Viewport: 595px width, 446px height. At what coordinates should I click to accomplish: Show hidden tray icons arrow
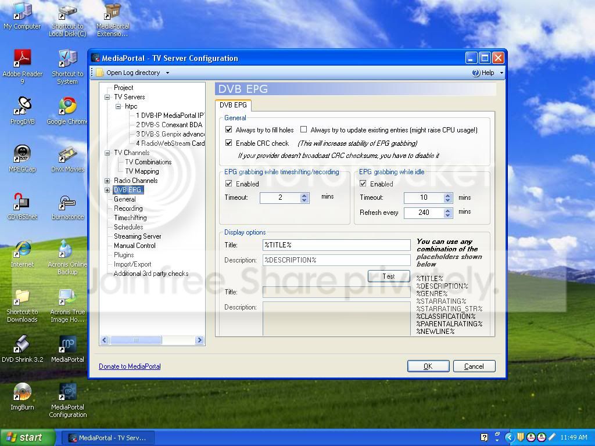click(509, 438)
